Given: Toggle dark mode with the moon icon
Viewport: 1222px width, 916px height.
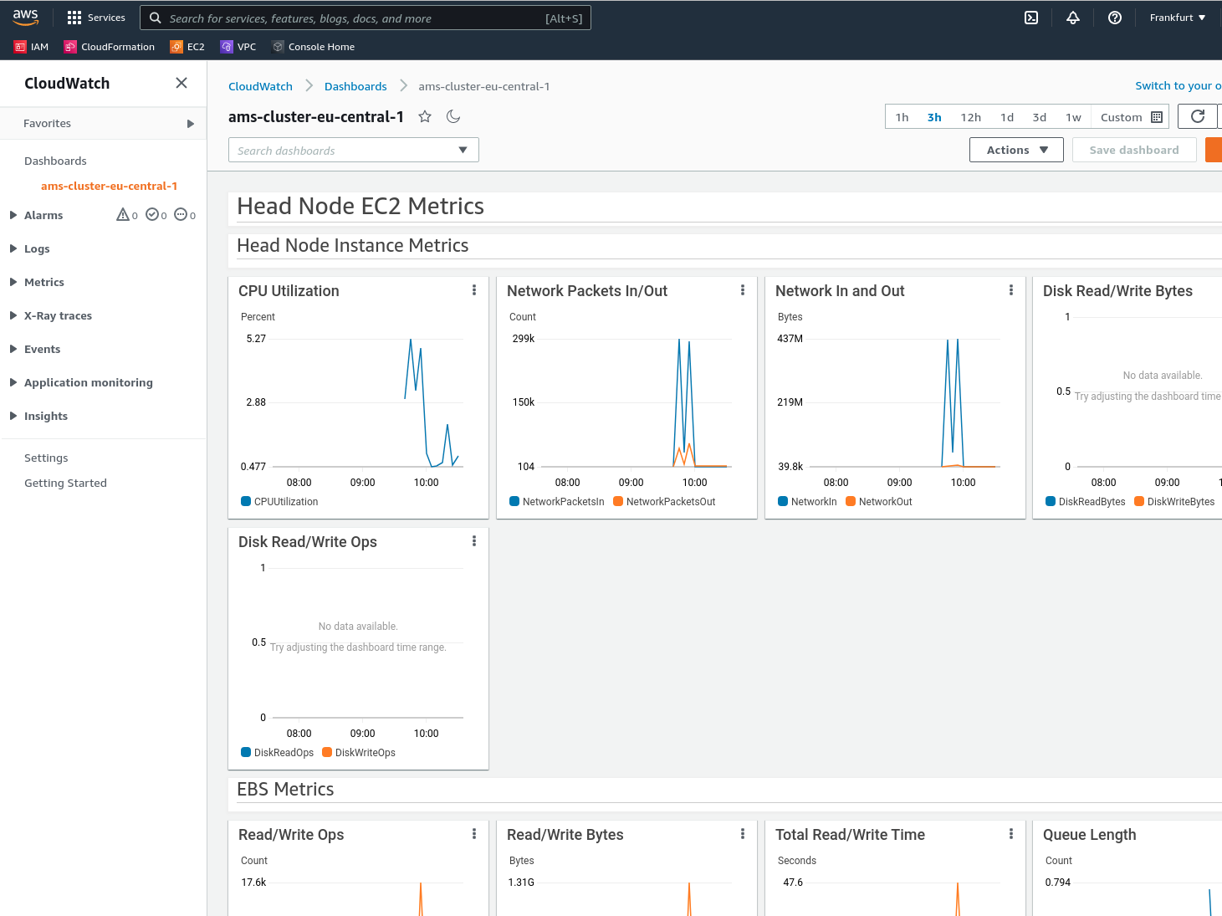Looking at the screenshot, I should pos(453,116).
